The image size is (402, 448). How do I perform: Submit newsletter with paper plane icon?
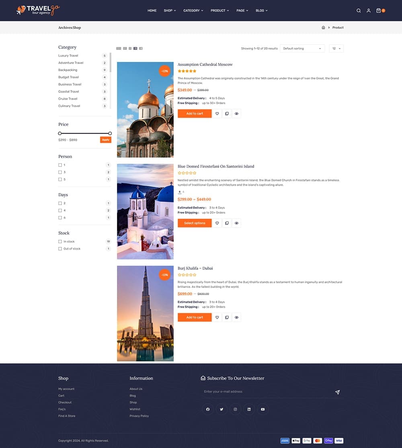(x=337, y=392)
